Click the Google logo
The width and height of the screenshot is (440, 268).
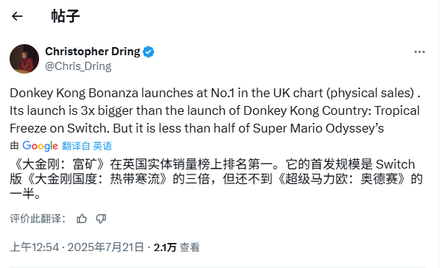(x=40, y=146)
